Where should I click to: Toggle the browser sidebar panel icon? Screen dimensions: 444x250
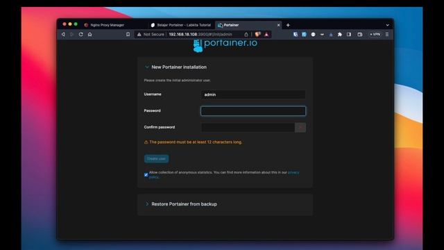coord(349,34)
